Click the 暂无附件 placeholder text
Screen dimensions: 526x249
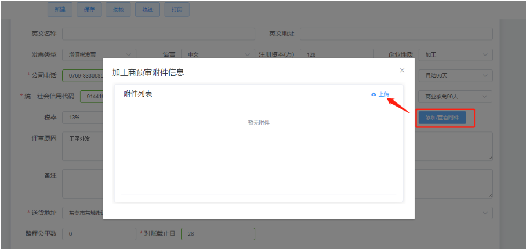(x=259, y=123)
